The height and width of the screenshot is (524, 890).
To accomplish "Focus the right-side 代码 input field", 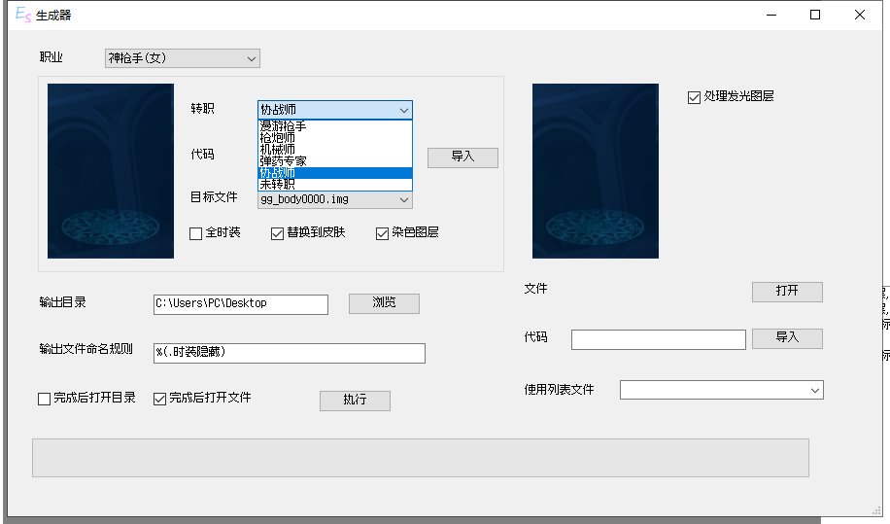I will (659, 339).
